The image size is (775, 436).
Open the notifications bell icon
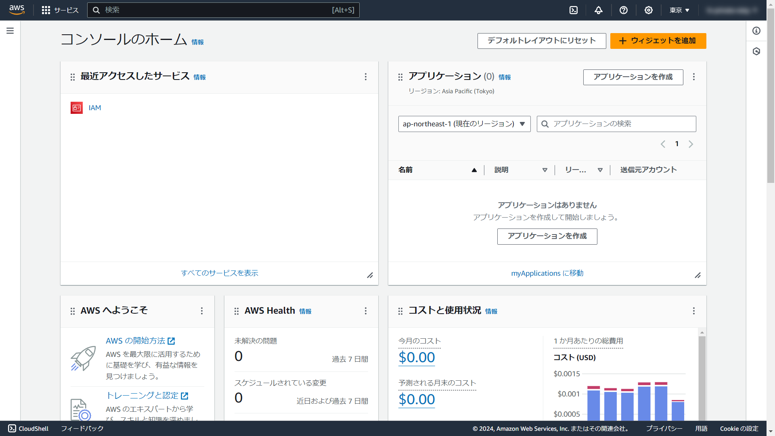pyautogui.click(x=599, y=10)
